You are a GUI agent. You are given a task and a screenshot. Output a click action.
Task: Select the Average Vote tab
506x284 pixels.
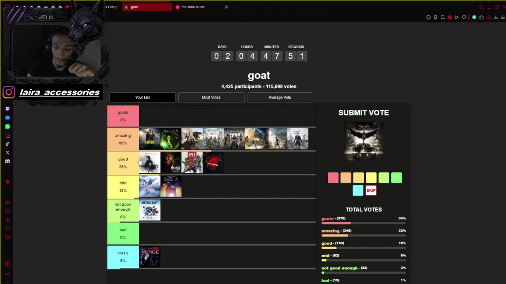[x=280, y=97]
